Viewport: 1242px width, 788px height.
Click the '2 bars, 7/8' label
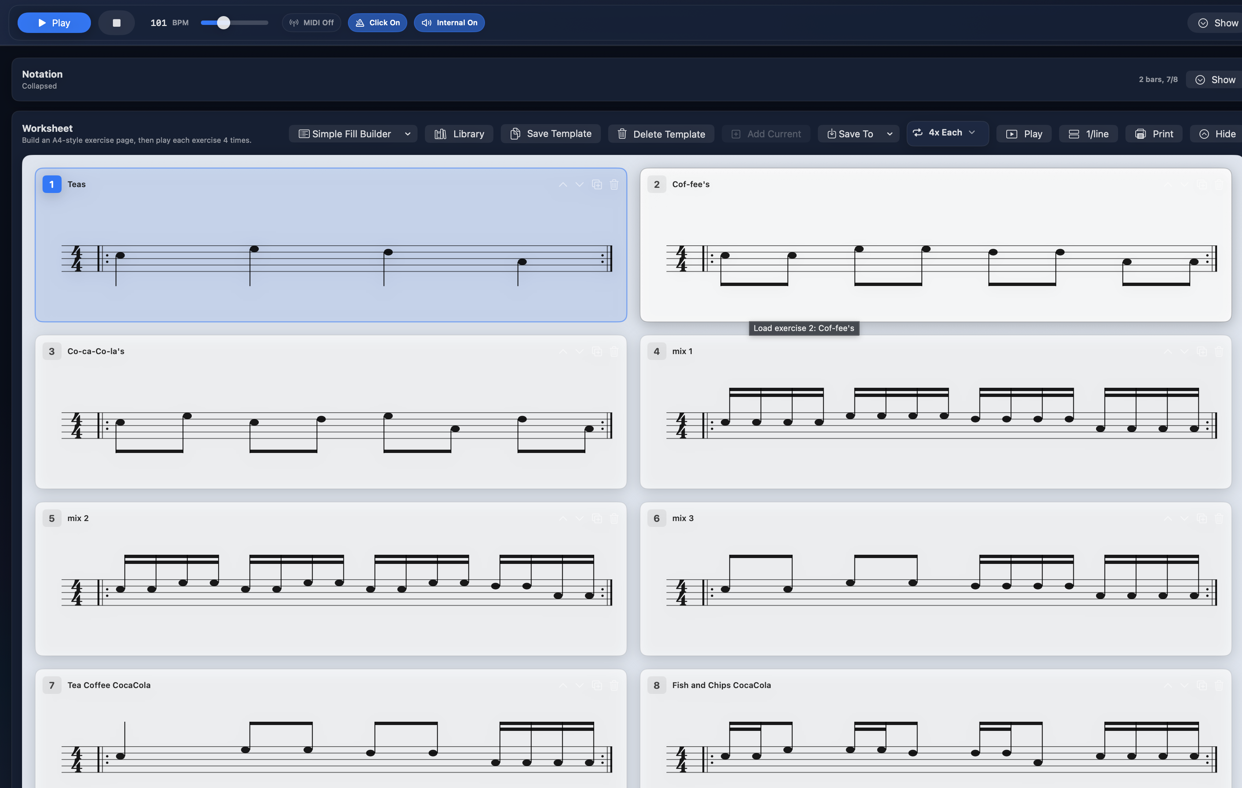(1158, 79)
